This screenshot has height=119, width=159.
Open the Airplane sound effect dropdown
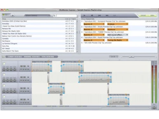tap(118, 24)
